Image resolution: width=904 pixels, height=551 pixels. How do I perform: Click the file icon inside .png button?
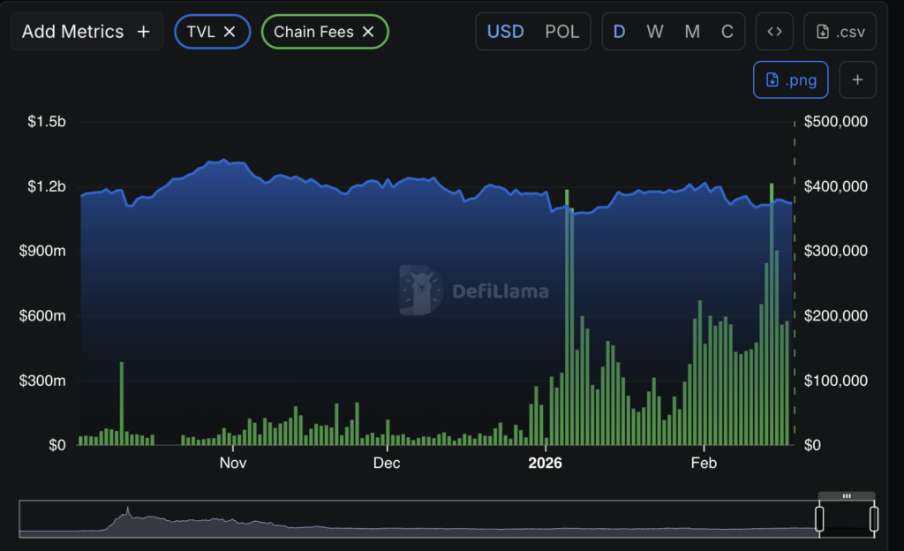coord(771,79)
